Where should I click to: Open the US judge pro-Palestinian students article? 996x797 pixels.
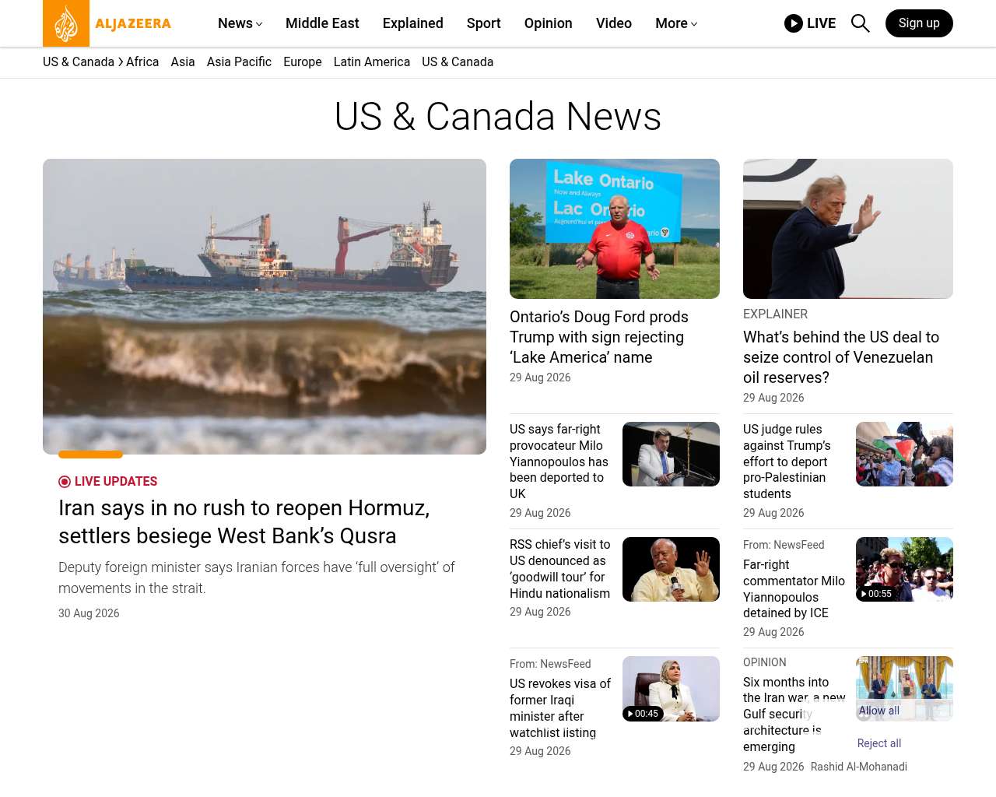click(787, 462)
